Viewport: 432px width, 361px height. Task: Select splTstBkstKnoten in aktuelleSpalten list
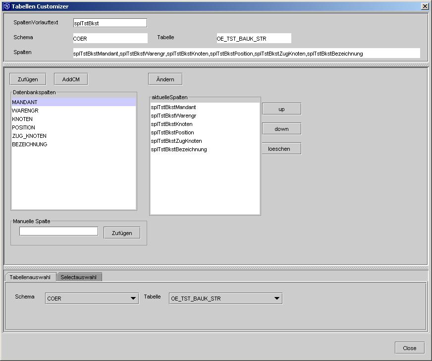tap(205, 124)
